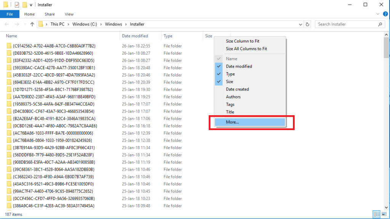
Task: Select folder icon of {DEE0B752-52D8-4615-9BEE-1EDA46628960}
Action: (9, 53)
